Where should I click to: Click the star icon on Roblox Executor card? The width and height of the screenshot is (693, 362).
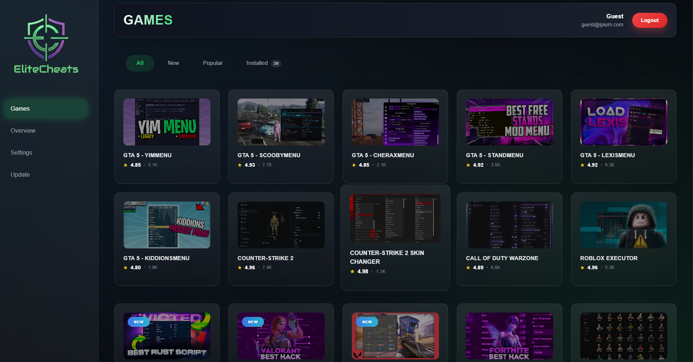click(x=582, y=267)
